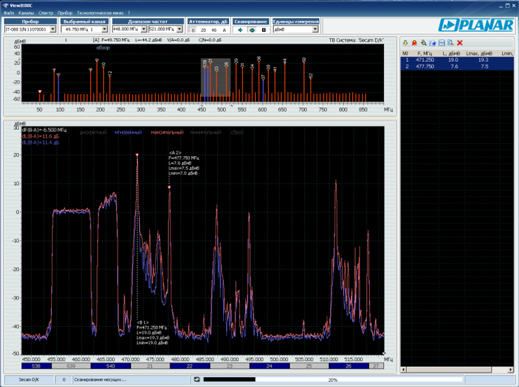Toggle the 40 dB attenuator button
Screen dimensions: 519x387
[x=214, y=29]
